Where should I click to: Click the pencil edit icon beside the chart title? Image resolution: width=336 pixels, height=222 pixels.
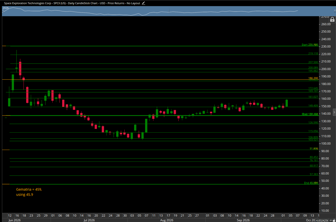coord(144,3)
